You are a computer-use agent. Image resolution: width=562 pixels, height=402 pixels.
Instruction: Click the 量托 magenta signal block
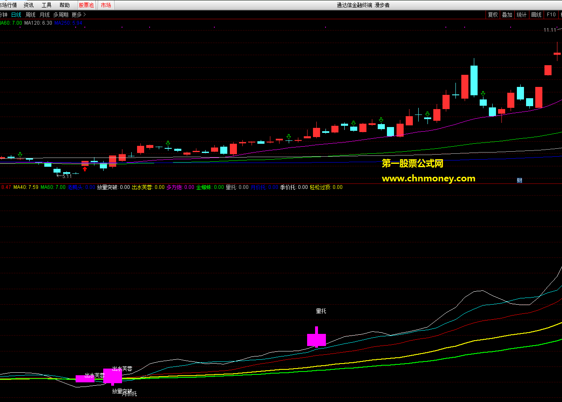pos(316,339)
